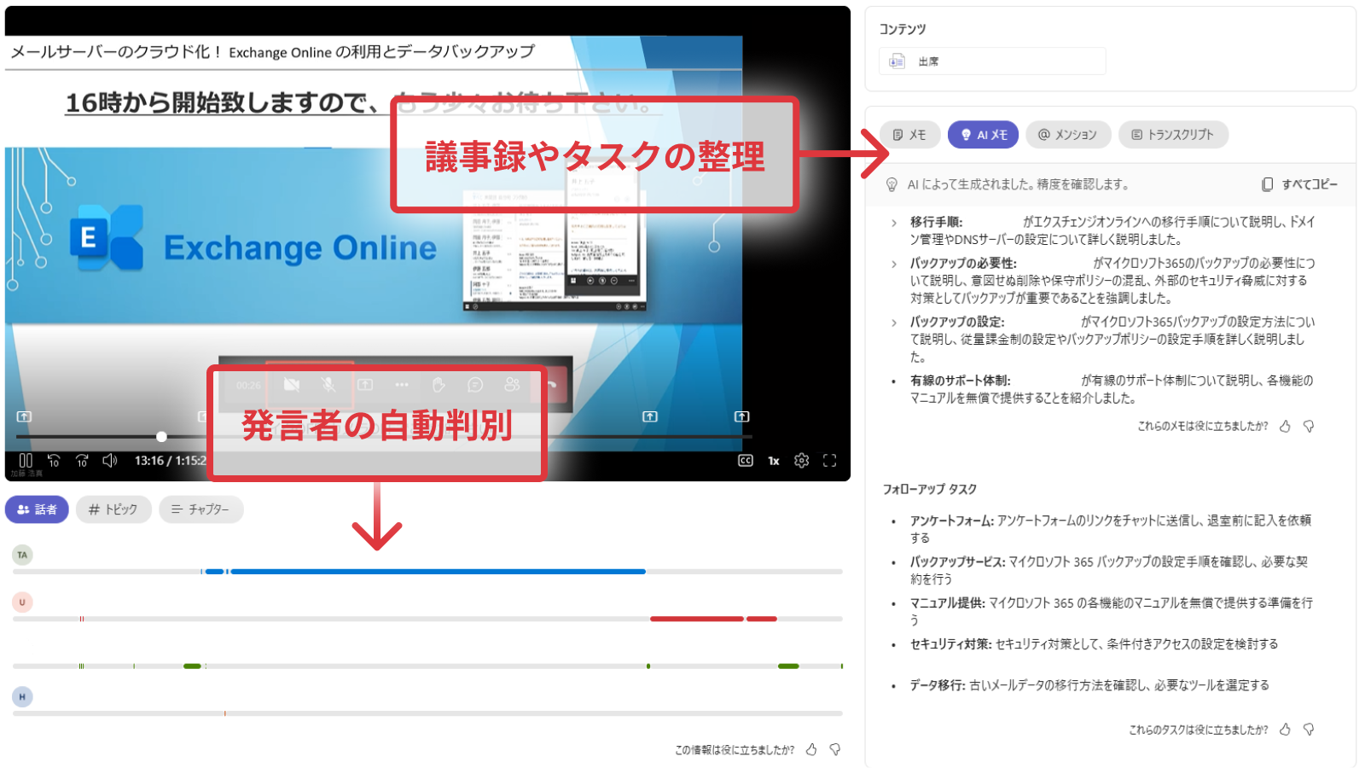Click the 有線のサポート体制 note heading

[x=960, y=381]
